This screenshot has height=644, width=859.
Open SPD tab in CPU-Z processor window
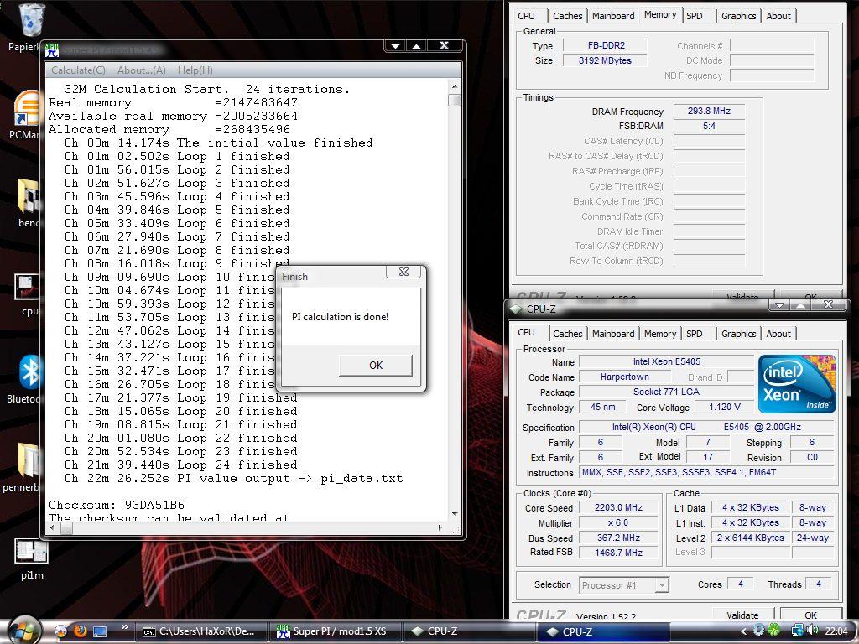(694, 334)
